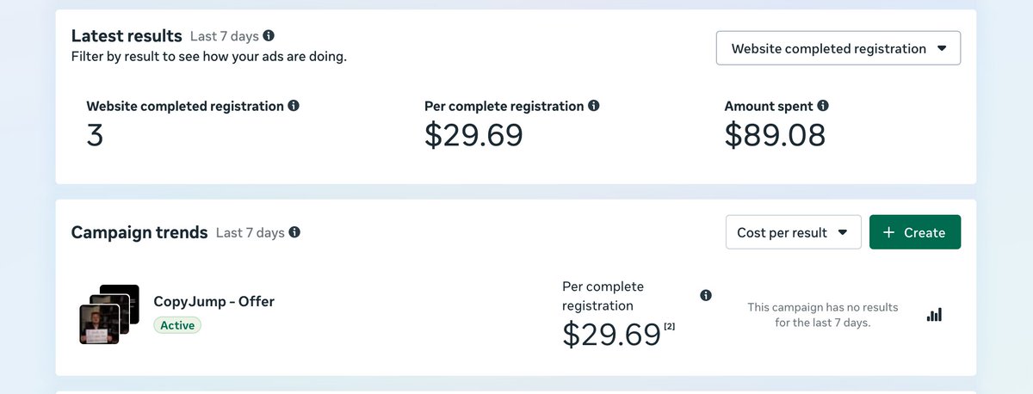Click the no results for last 7 days message

click(x=822, y=315)
